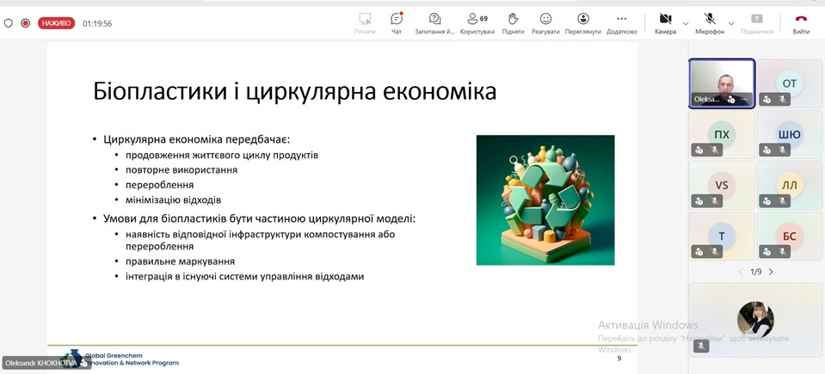Click the red recording indicator icon

[x=25, y=23]
